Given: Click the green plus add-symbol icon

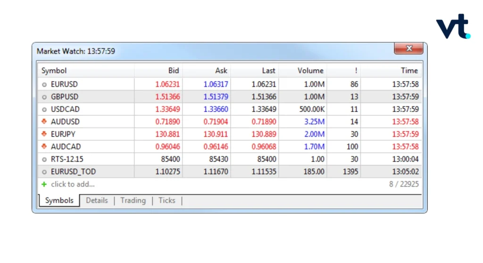Looking at the screenshot, I should 44,184.
